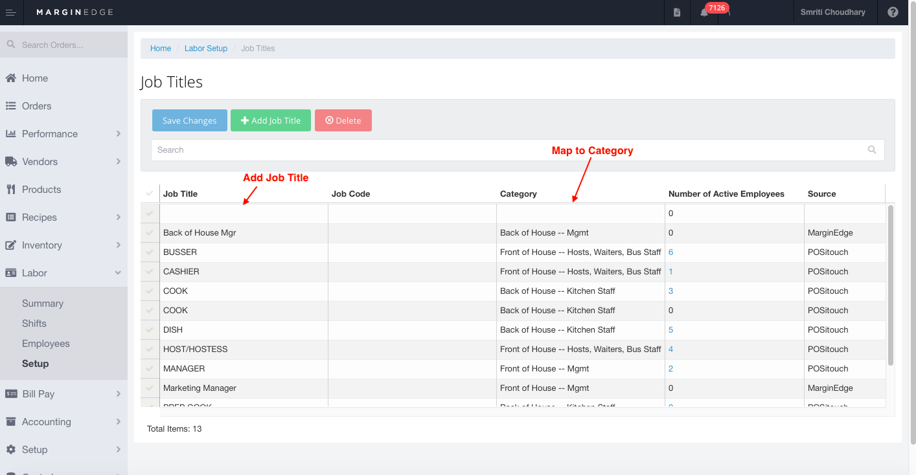
Task: Select the CASHIER row checkmark
Action: tap(150, 272)
